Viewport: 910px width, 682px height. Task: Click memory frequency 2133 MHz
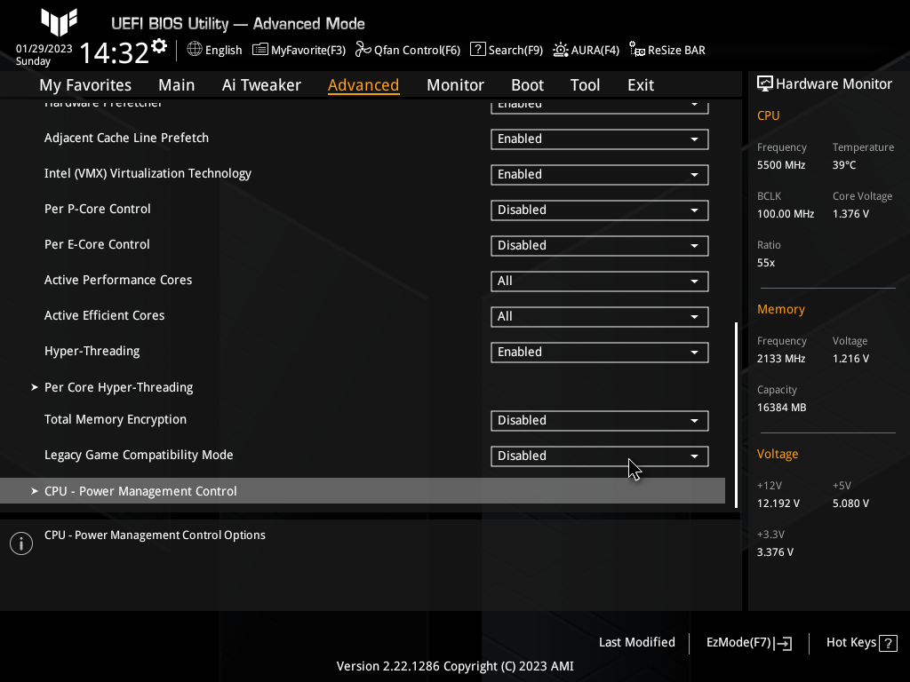pos(781,359)
